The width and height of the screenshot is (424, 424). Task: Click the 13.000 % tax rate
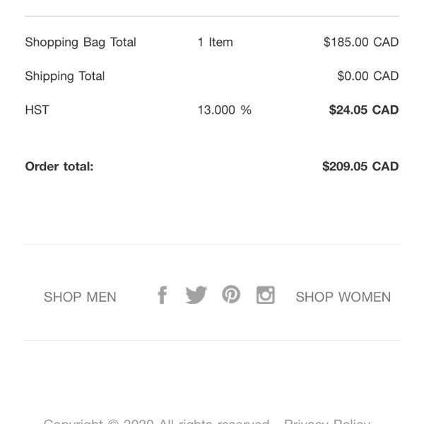click(224, 110)
